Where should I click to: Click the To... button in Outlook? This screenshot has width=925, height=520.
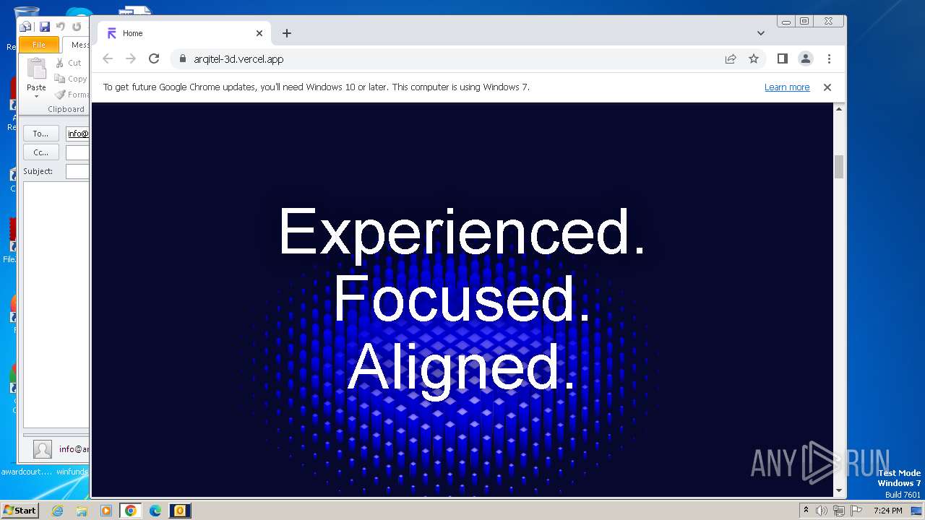41,134
